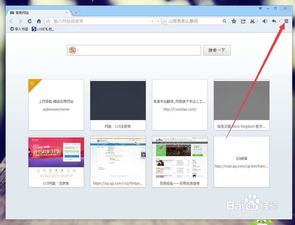Select the 常用网站 tab
Viewport: 295px width, 225px height.
[x=39, y=13]
